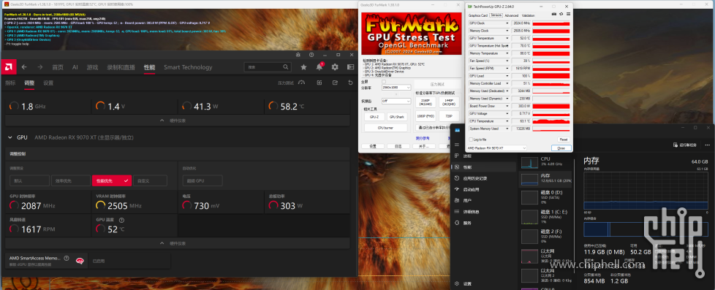Open FurMark resolution dropdown showing 2560x1080
715x290 pixels.
click(x=396, y=88)
